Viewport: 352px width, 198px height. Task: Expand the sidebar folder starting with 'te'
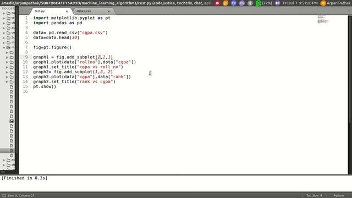click(4, 18)
